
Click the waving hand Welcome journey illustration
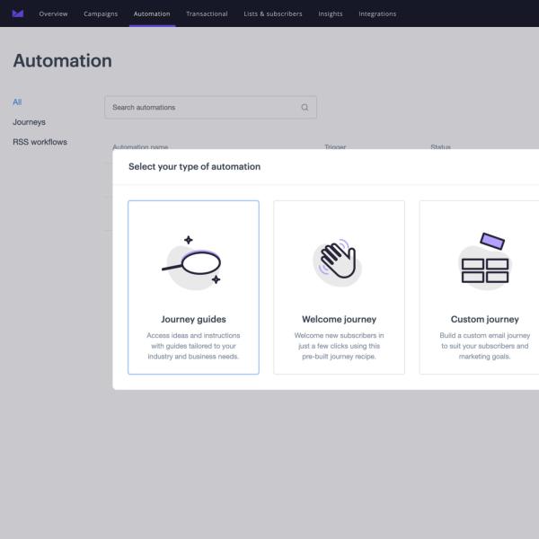339,261
